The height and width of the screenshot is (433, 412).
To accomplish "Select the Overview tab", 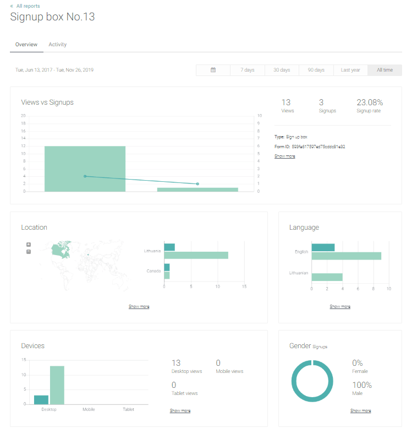I will 26,45.
